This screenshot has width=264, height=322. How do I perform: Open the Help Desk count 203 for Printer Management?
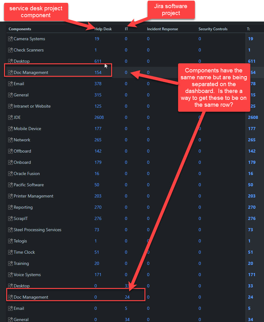coord(98,196)
